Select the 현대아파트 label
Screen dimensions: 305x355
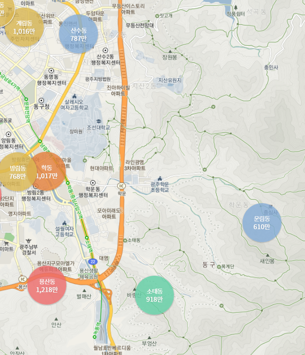click(101, 168)
